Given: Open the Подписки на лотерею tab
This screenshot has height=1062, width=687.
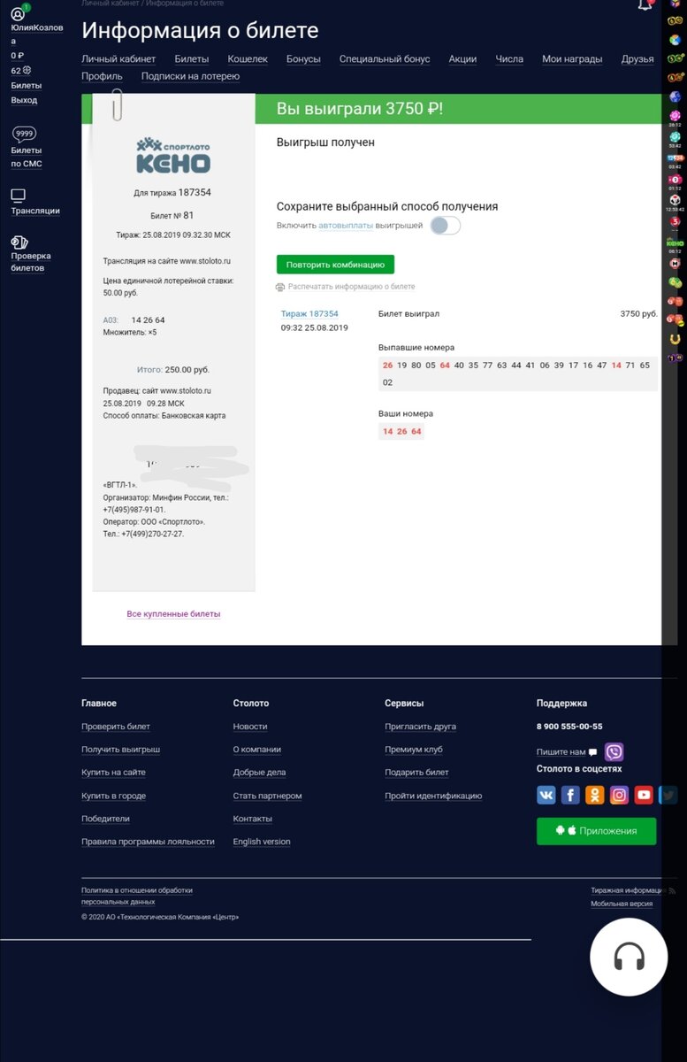Looking at the screenshot, I should 190,76.
